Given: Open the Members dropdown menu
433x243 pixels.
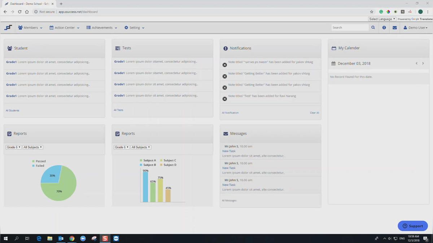Looking at the screenshot, I should (30, 28).
